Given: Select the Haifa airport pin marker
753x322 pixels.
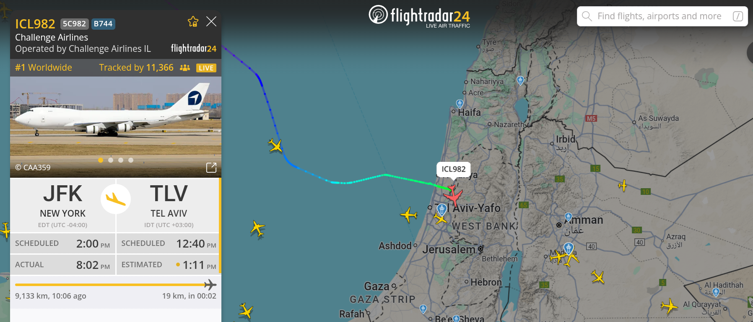Looking at the screenshot, I should pos(460,103).
